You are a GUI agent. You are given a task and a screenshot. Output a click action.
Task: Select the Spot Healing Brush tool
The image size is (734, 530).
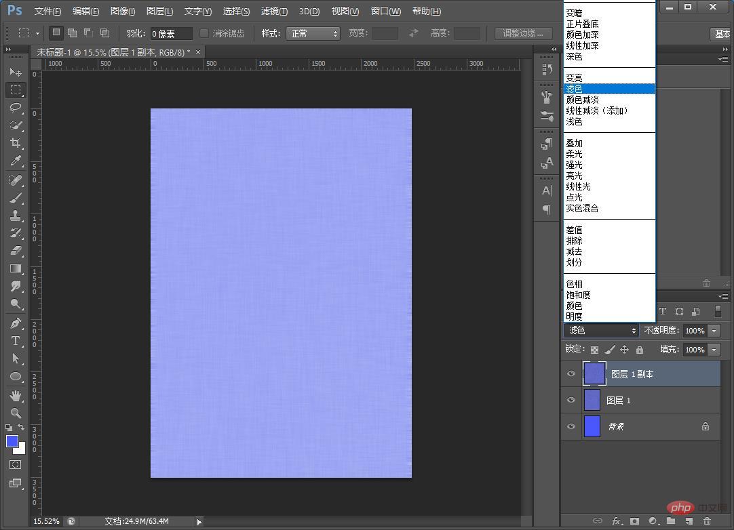pyautogui.click(x=16, y=180)
